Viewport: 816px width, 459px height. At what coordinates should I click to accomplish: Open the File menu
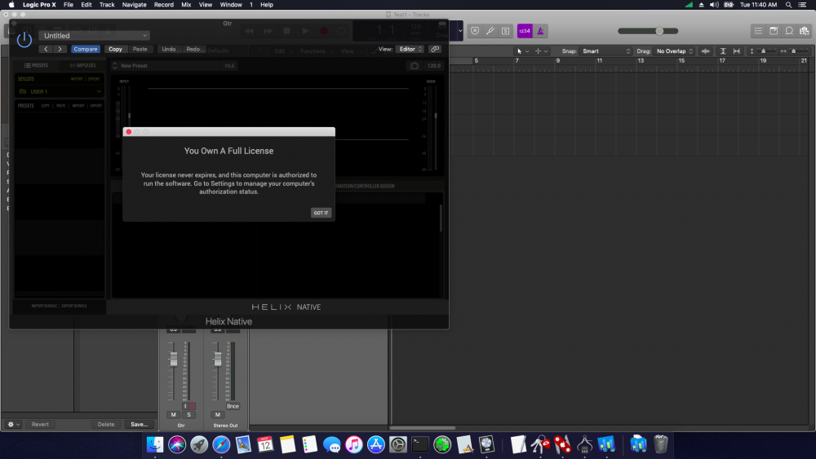point(69,5)
